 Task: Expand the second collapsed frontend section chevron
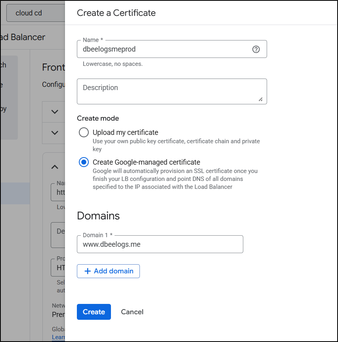tap(55, 133)
